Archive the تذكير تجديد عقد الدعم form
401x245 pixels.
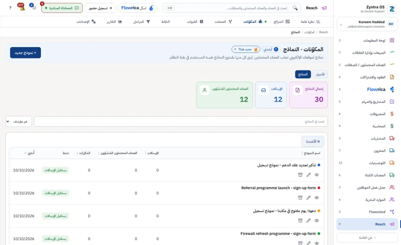[x=300, y=175]
